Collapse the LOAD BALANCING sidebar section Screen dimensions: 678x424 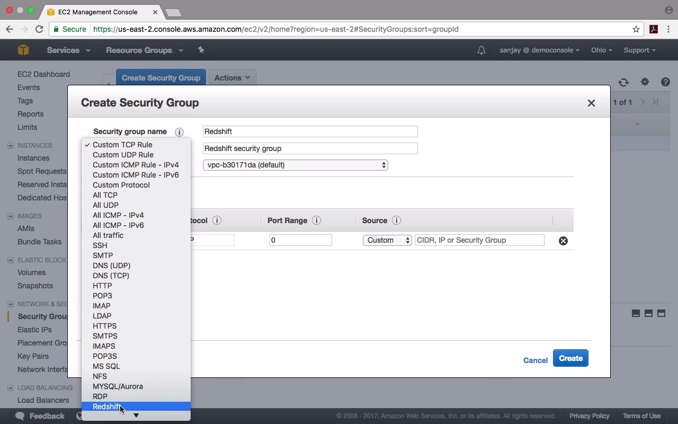pos(11,388)
